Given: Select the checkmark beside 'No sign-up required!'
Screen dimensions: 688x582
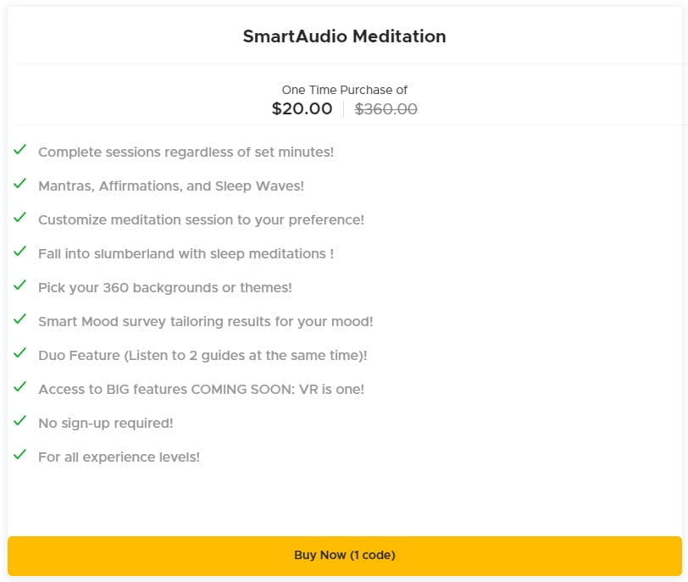Looking at the screenshot, I should click(x=19, y=424).
